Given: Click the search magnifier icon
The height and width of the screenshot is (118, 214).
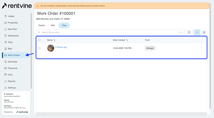Looking at the screenshot, I should tap(39, 32).
